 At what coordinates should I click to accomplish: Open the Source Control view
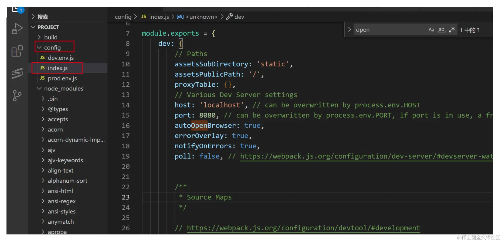pos(17,96)
